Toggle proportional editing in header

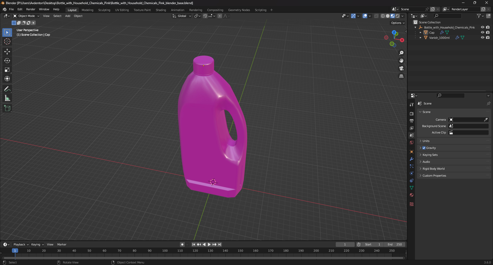click(220, 16)
